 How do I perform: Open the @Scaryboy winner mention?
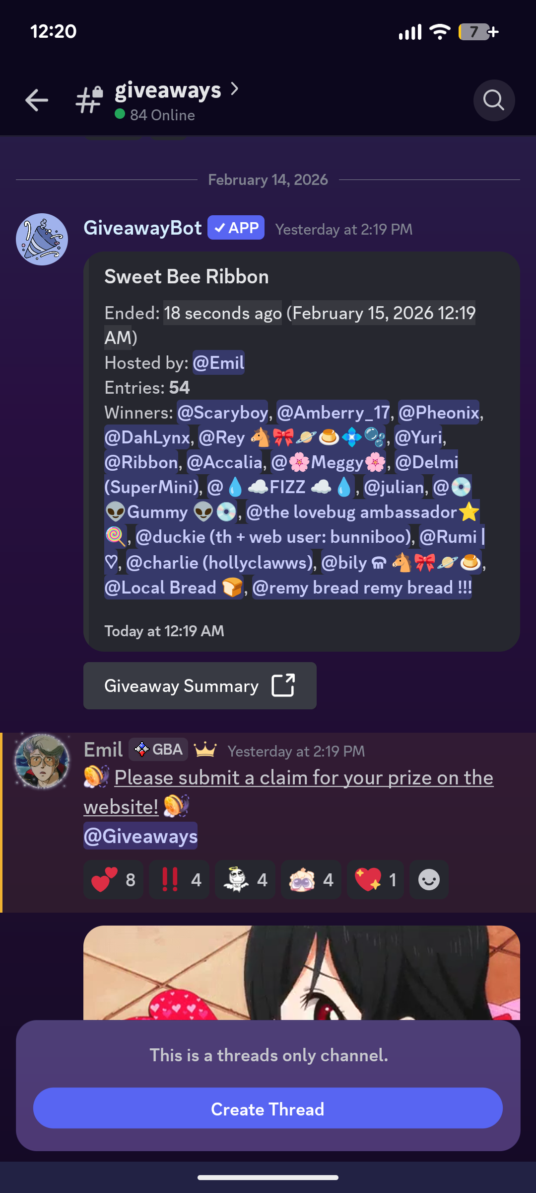222,413
